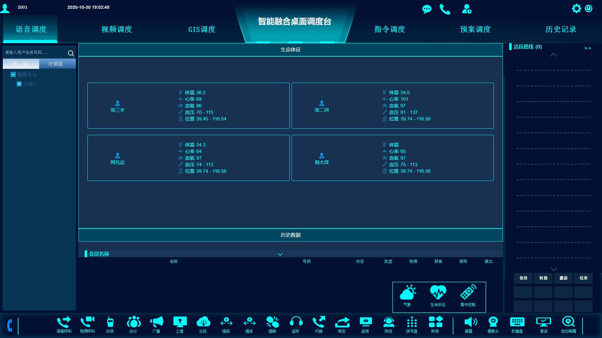
Task: Open 历史记录 tab
Action: 560,28
